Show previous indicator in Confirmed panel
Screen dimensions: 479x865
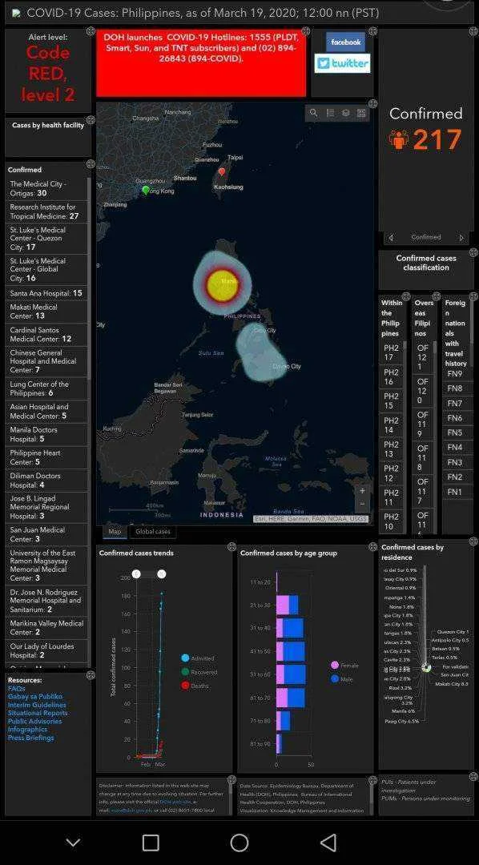pos(391,238)
